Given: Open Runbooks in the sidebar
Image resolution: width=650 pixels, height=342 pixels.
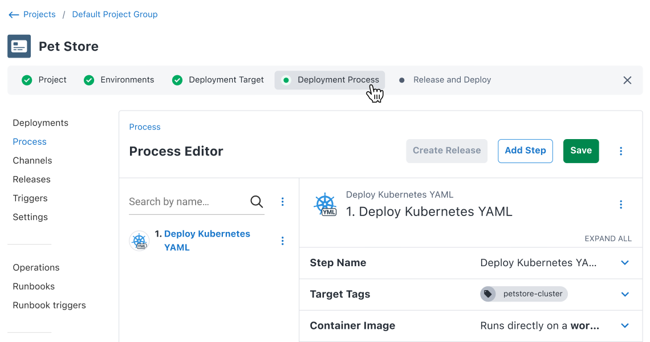Looking at the screenshot, I should click(x=34, y=286).
